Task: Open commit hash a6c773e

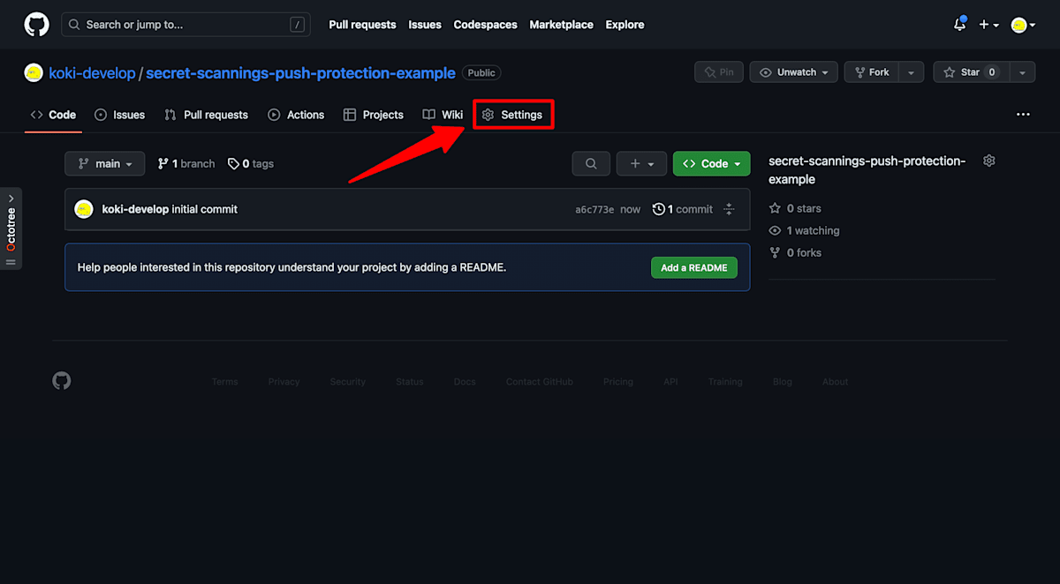Action: pos(594,210)
